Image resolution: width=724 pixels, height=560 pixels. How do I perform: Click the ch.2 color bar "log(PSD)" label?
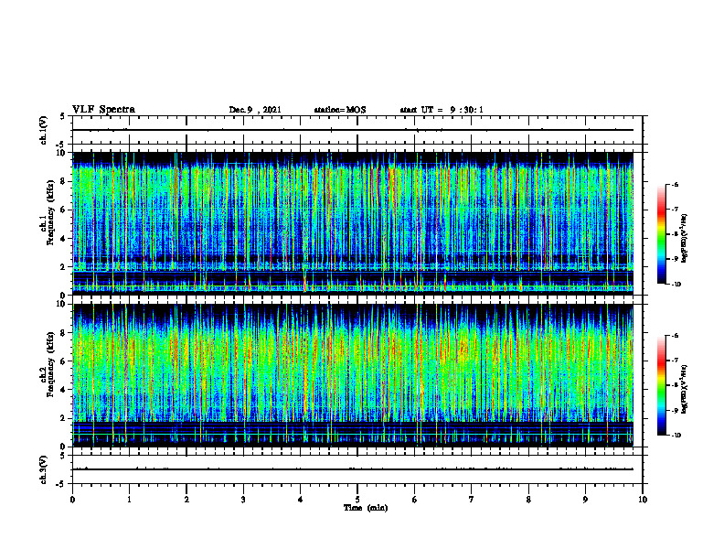[685, 389]
